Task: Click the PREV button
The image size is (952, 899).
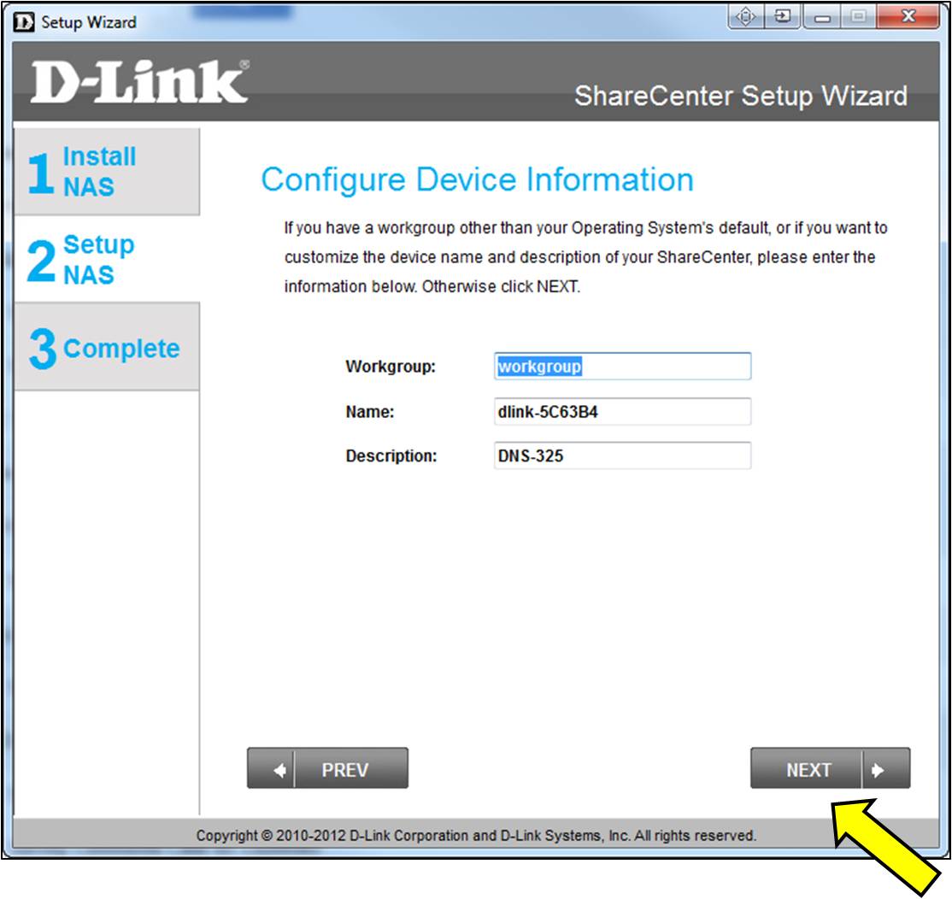Action: [327, 768]
